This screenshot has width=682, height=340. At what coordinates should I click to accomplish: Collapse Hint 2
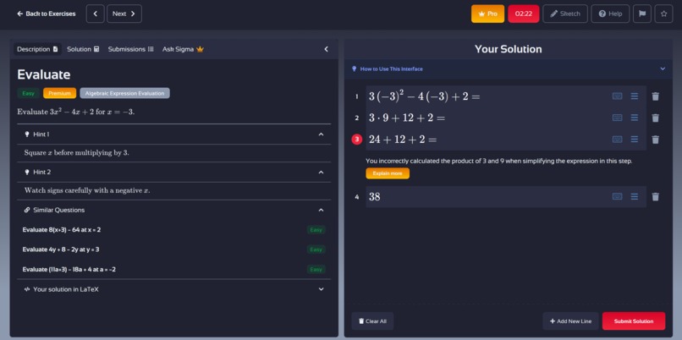[x=321, y=173]
